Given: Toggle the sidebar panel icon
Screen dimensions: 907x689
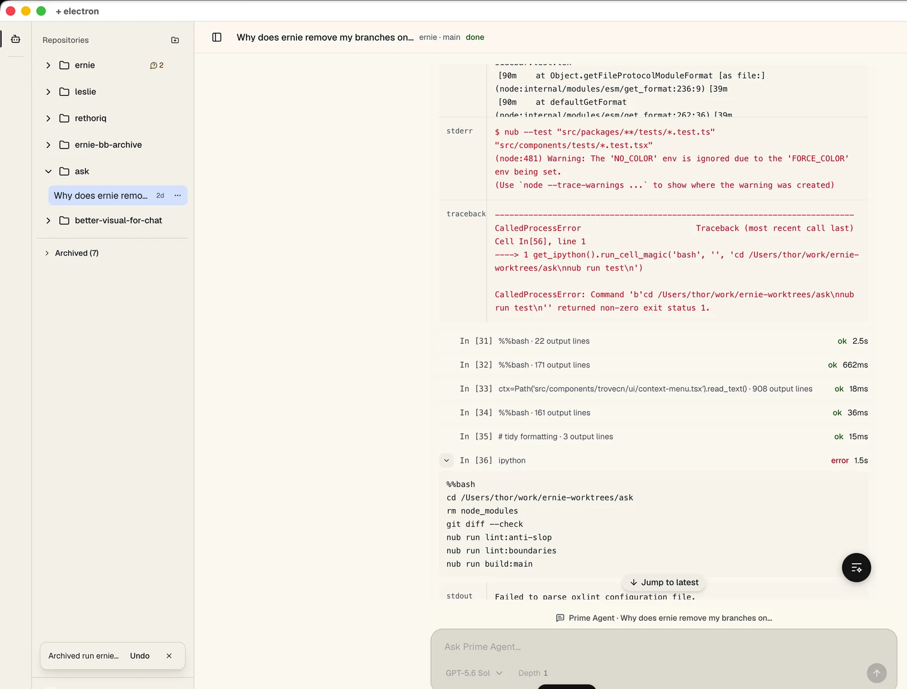Looking at the screenshot, I should 217,37.
